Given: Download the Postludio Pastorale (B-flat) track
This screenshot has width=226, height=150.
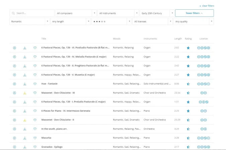Looking at the screenshot, I should (25, 48).
